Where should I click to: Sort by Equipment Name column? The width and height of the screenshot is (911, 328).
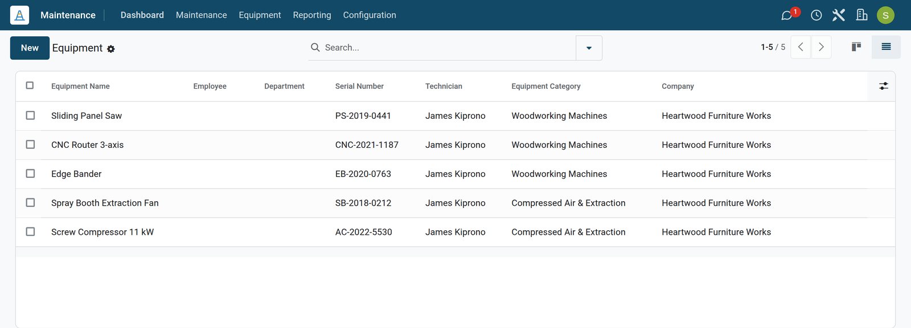(x=80, y=86)
